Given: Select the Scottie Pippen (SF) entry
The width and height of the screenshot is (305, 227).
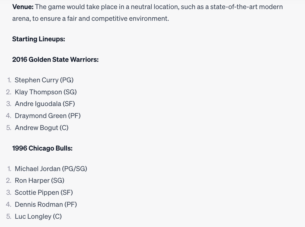Looking at the screenshot, I should 44,193.
